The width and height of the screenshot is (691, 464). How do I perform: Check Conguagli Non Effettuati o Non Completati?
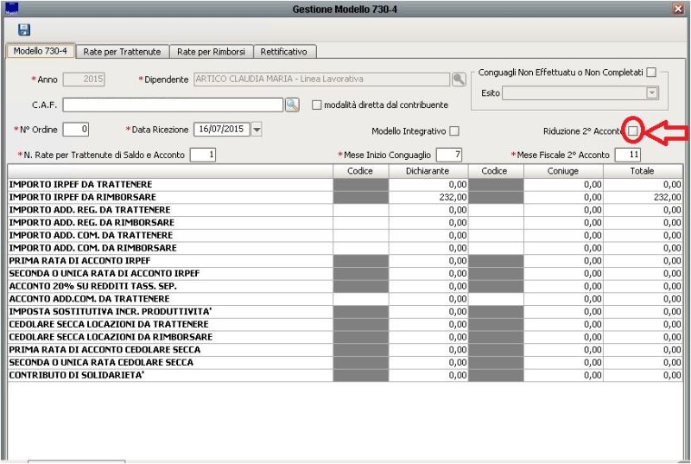[x=651, y=73]
